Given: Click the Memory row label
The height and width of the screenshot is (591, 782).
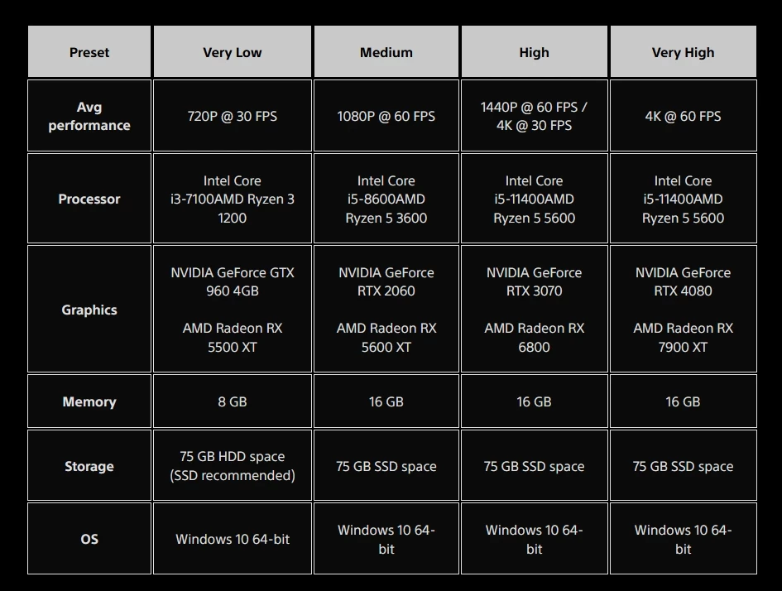Looking at the screenshot, I should (x=89, y=401).
